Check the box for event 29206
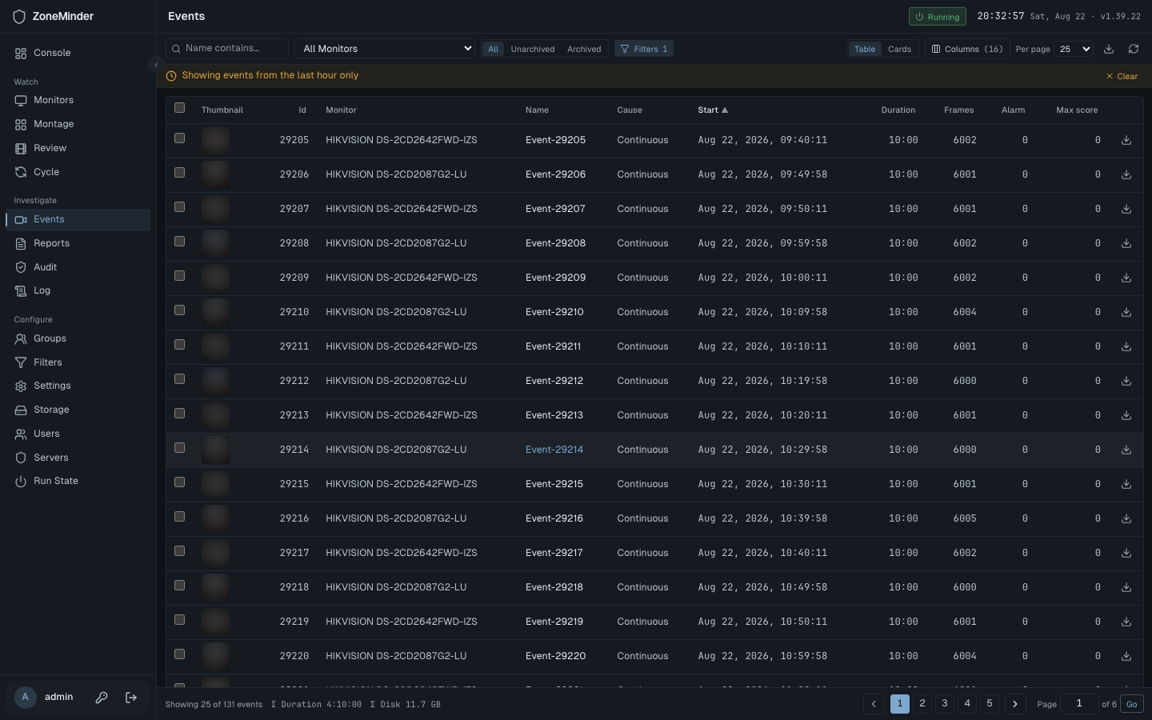Screen dimensions: 1152x720 179,173
